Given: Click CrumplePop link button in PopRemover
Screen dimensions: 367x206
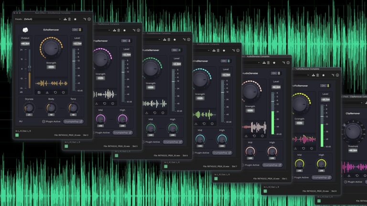Looking at the screenshot, I should click(123, 133).
